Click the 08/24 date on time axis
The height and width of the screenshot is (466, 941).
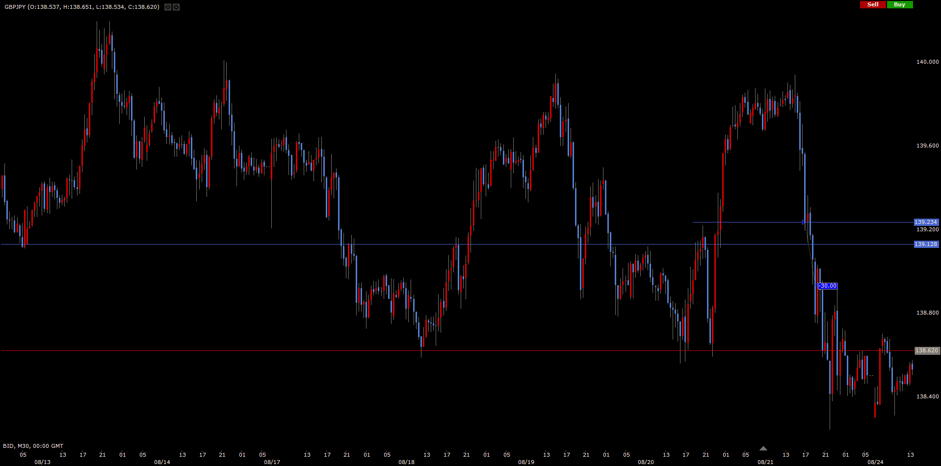(x=875, y=462)
